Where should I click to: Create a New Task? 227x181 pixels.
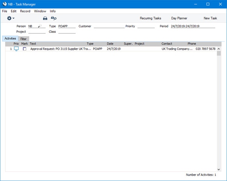210,18
